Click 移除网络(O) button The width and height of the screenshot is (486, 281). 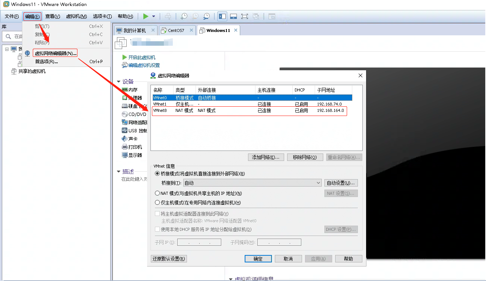pos(305,157)
